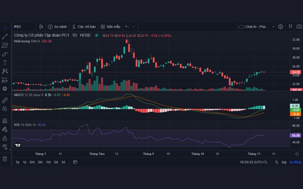Open the candlestick chart type dropdown
This screenshot has width=303, height=189.
coord(41,27)
